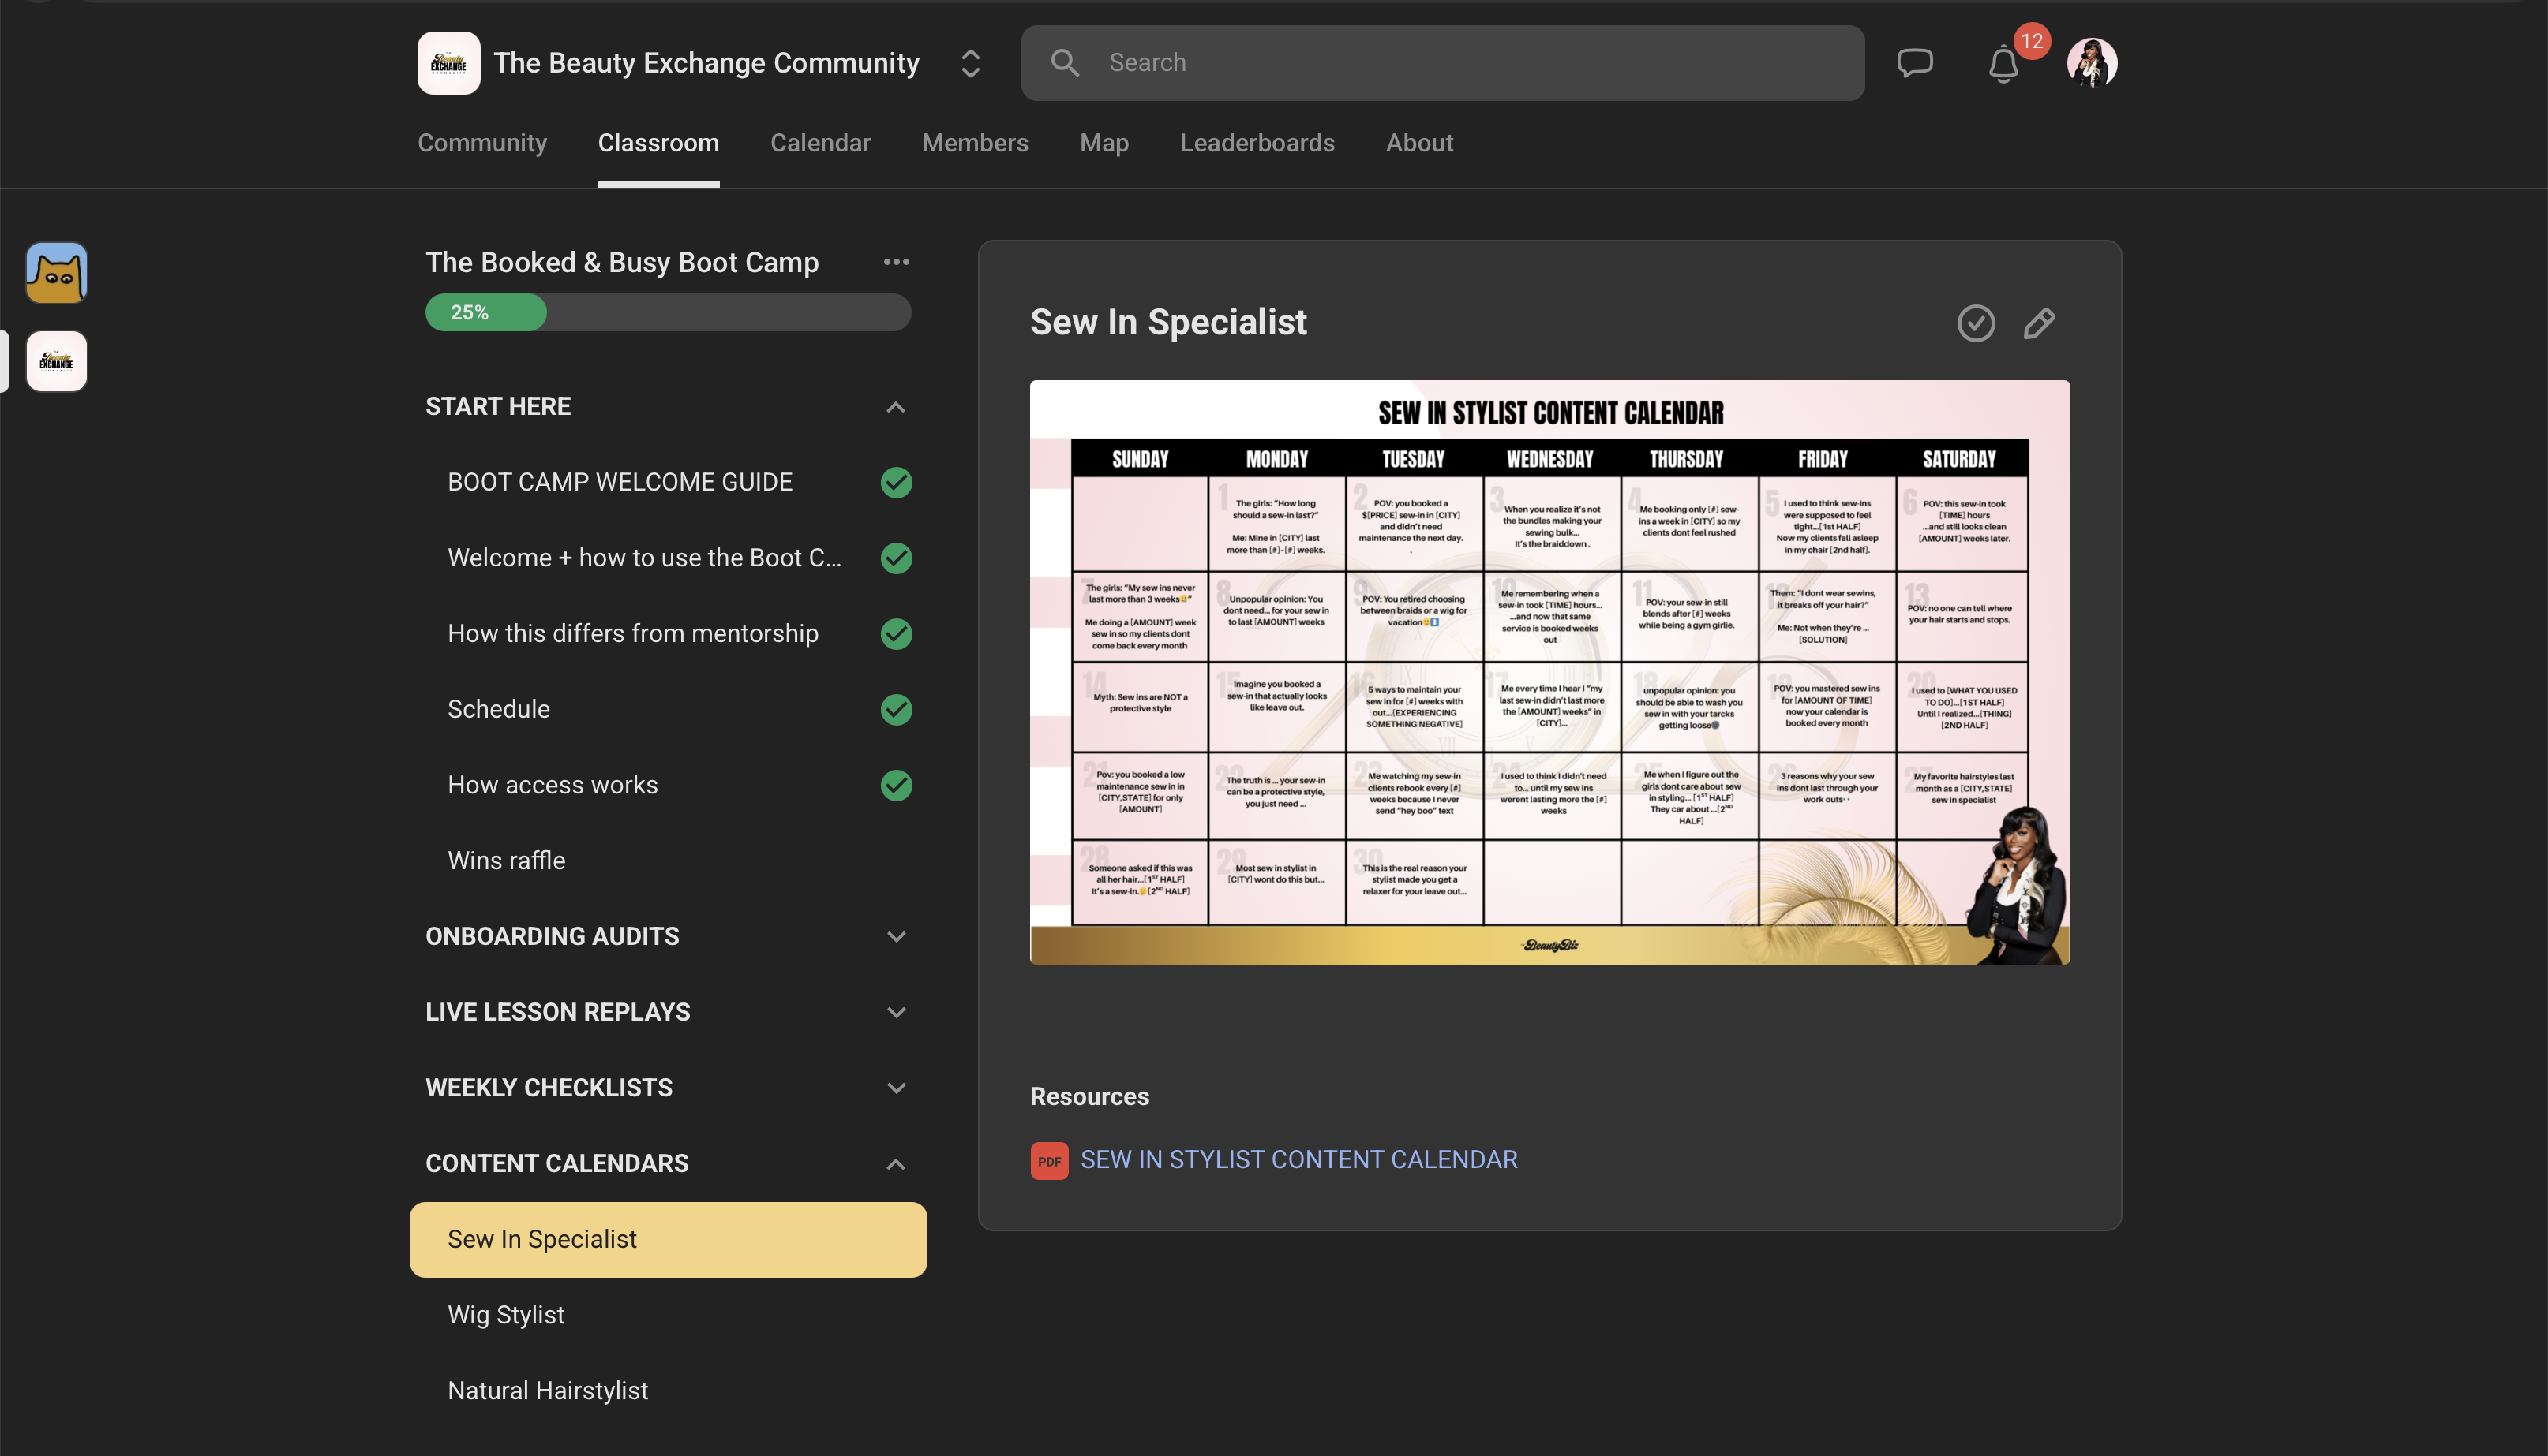The width and height of the screenshot is (2548, 1456).
Task: Expand the ONBOARDING AUDITS section
Action: click(896, 936)
